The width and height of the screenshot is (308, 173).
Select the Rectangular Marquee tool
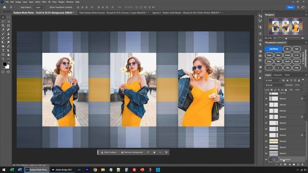coord(9,17)
